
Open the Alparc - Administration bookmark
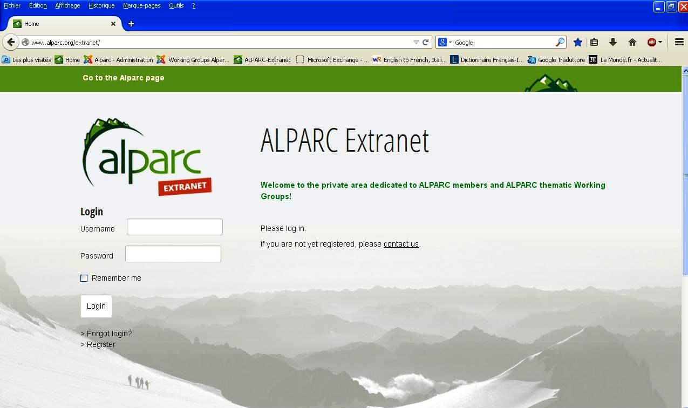coord(118,60)
